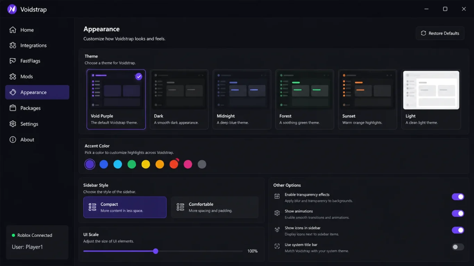Pick the cyan accent color swatch
Screen dimensions: 474x266
pos(118,164)
